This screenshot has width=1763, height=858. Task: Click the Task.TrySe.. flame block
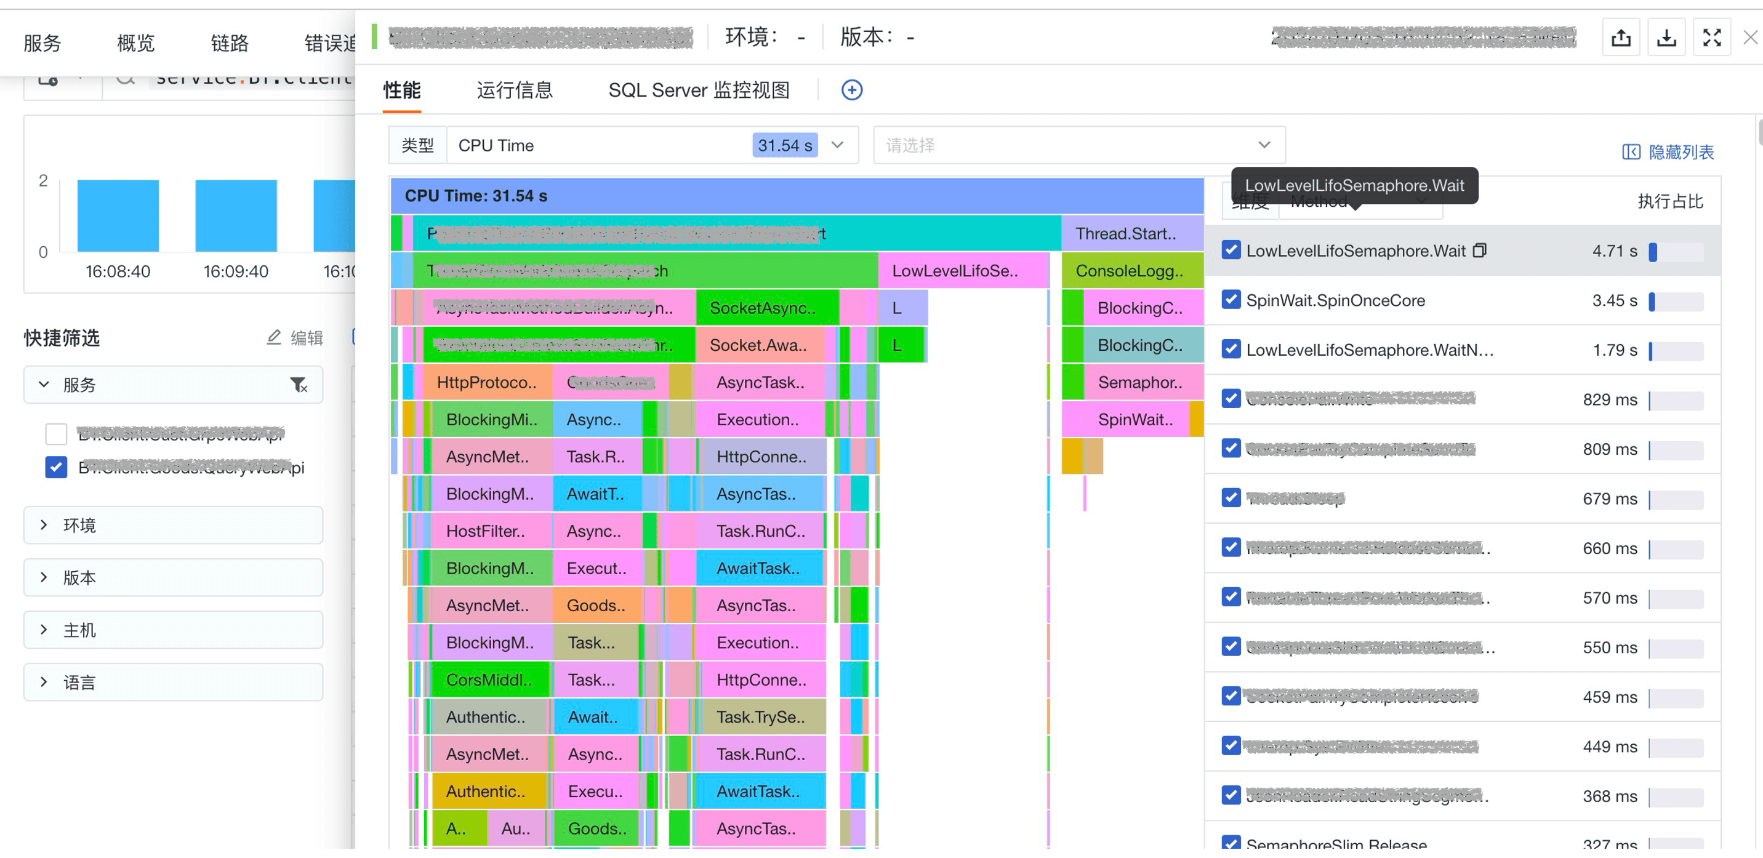coord(761,716)
